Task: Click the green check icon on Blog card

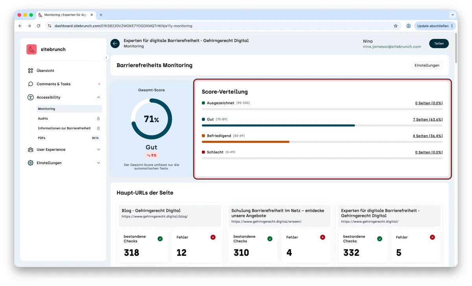Action: tap(160, 239)
